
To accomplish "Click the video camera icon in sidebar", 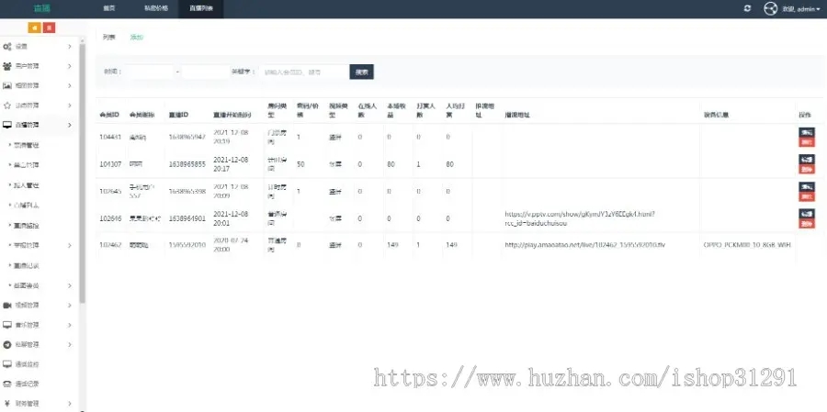I will 7,306.
